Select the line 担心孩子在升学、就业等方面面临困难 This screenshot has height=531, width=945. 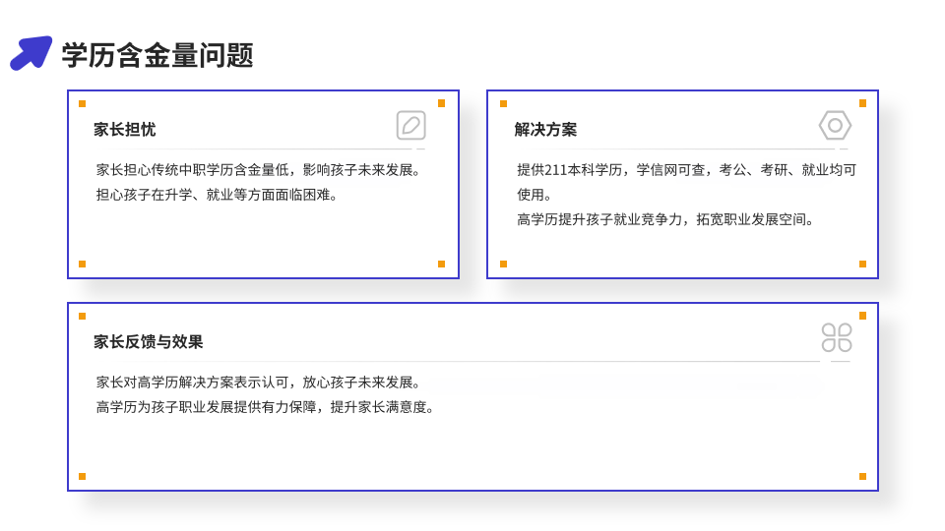click(x=220, y=195)
